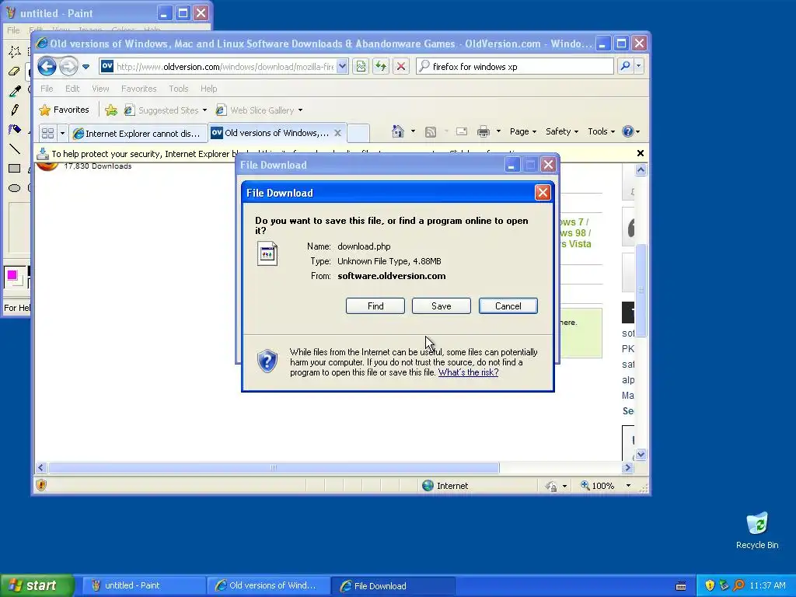Open the "What's the risk?" link
The width and height of the screenshot is (796, 597).
pyautogui.click(x=468, y=372)
